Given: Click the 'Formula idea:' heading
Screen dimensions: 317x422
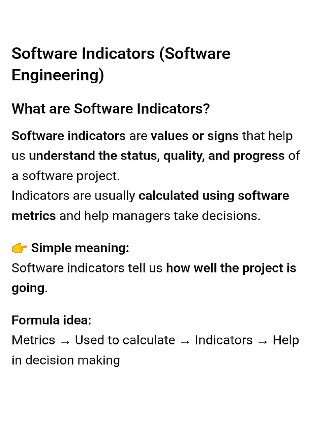Looking at the screenshot, I should [52, 320].
